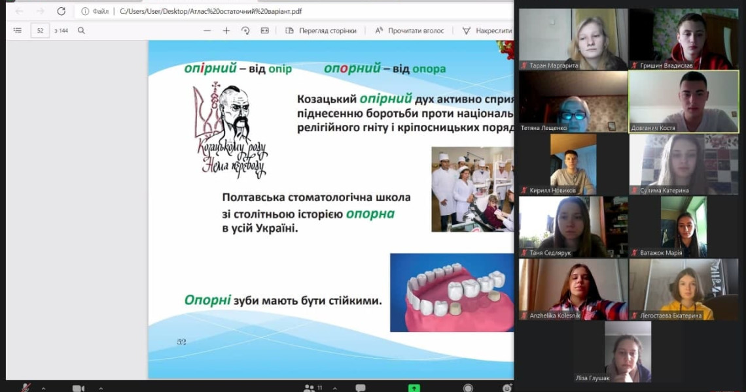The image size is (746, 392).
Task: Click muted mic icon next to Гришин Владислав
Action: [635, 65]
